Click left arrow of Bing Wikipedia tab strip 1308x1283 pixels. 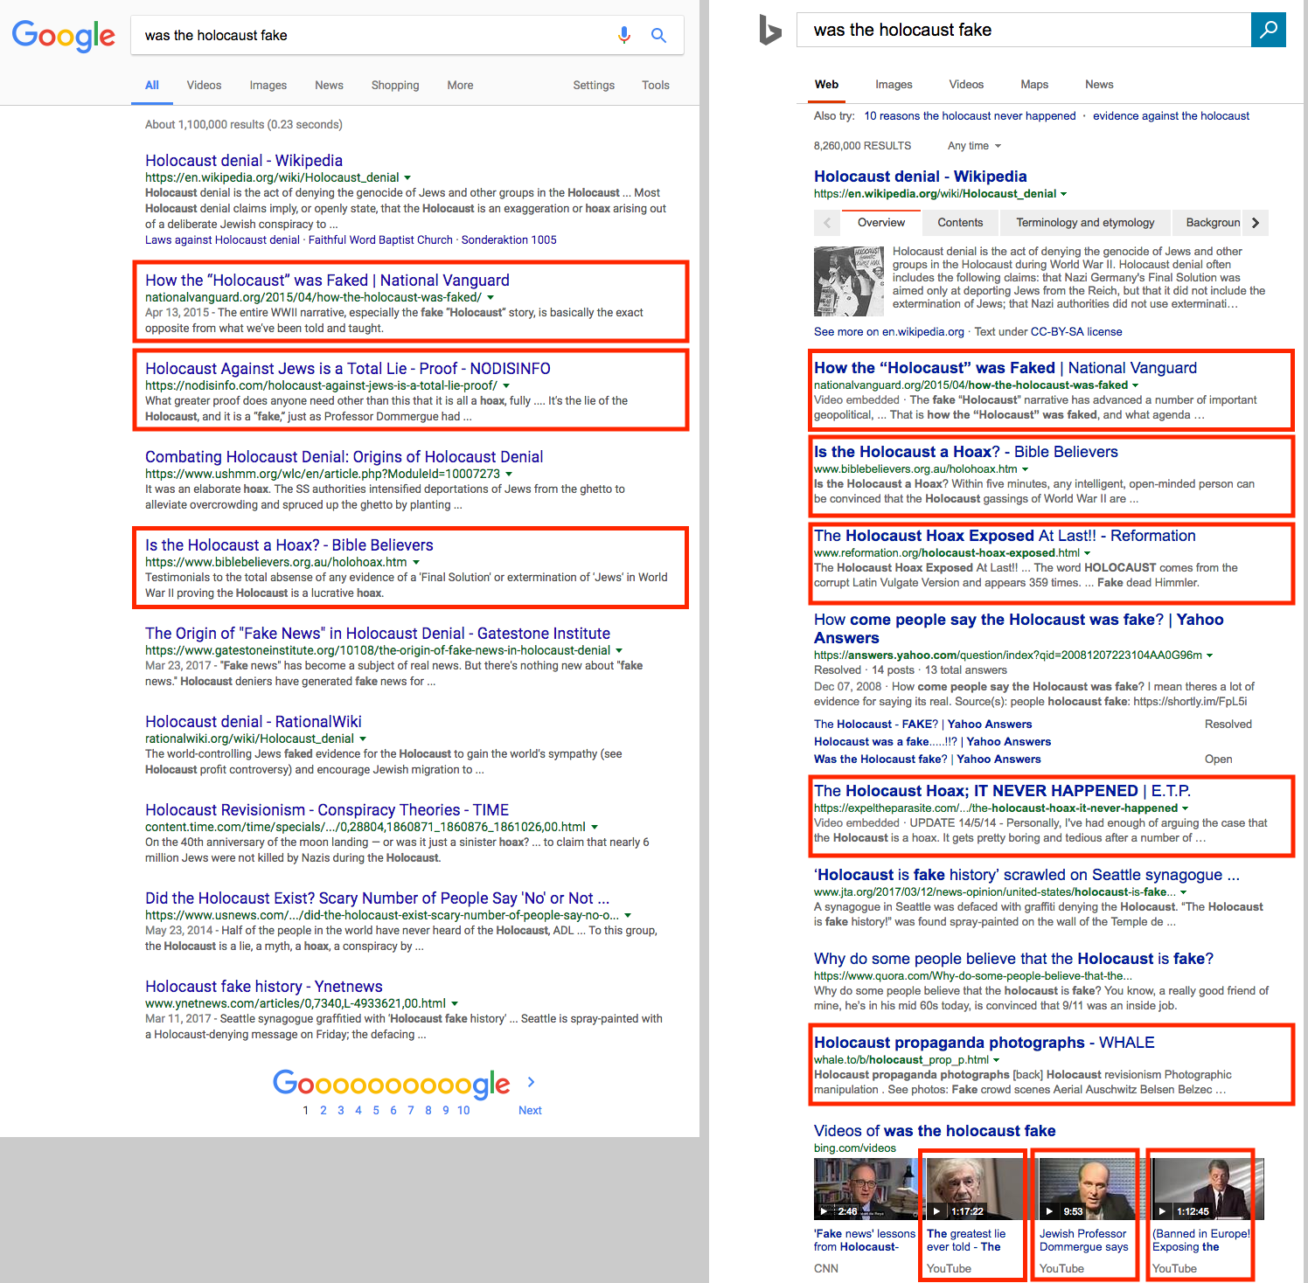coord(827,223)
